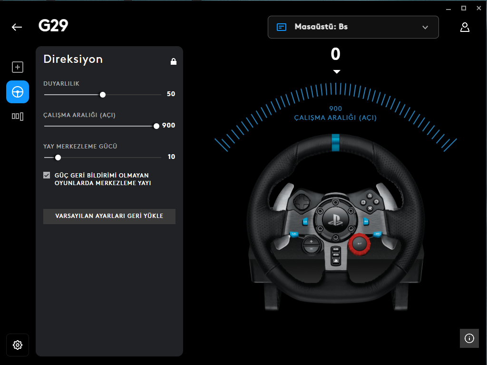Click the profile dropdown chevron arrow

425,27
